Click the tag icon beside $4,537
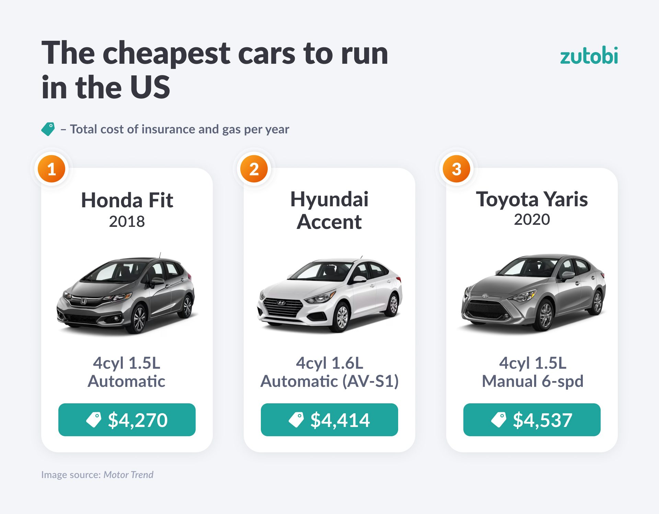This screenshot has height=514, width=659. click(x=499, y=420)
